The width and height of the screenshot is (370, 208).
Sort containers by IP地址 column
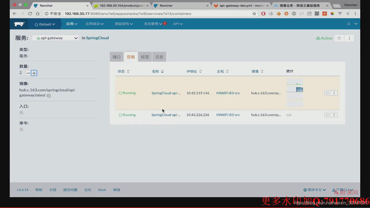coord(194,71)
